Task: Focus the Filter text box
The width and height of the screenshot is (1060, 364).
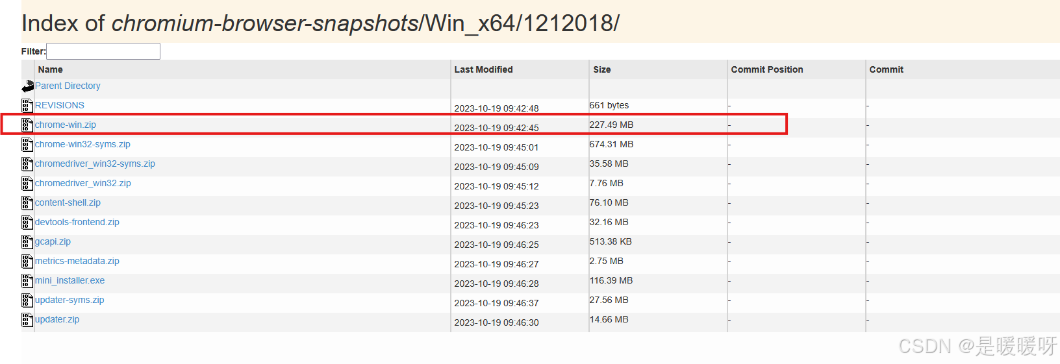Action: pyautogui.click(x=103, y=51)
